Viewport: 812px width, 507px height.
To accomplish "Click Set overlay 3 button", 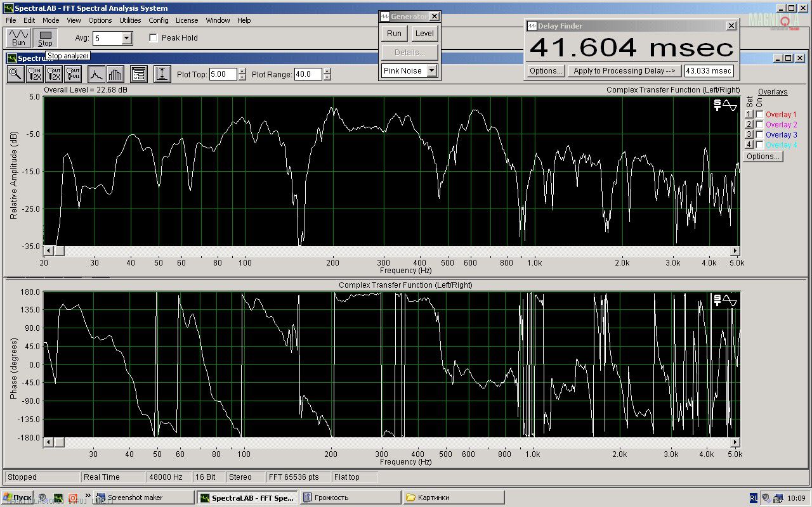I will point(749,135).
